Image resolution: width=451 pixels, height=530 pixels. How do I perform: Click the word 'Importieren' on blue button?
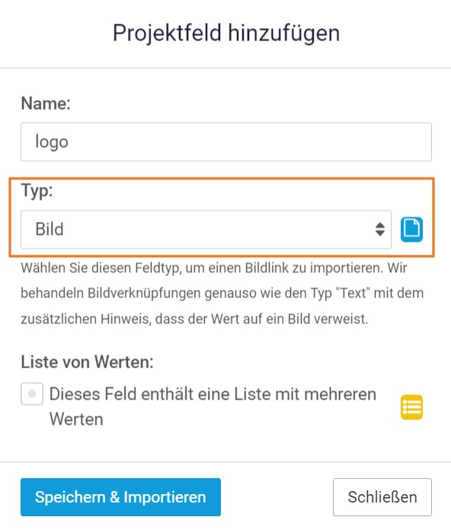pyautogui.click(x=165, y=497)
